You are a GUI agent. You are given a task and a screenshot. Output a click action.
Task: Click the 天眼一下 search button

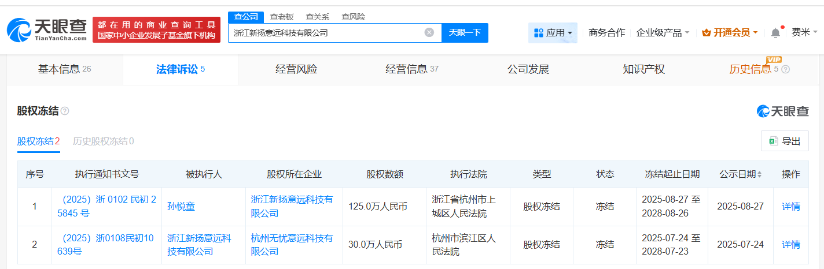[x=465, y=32]
